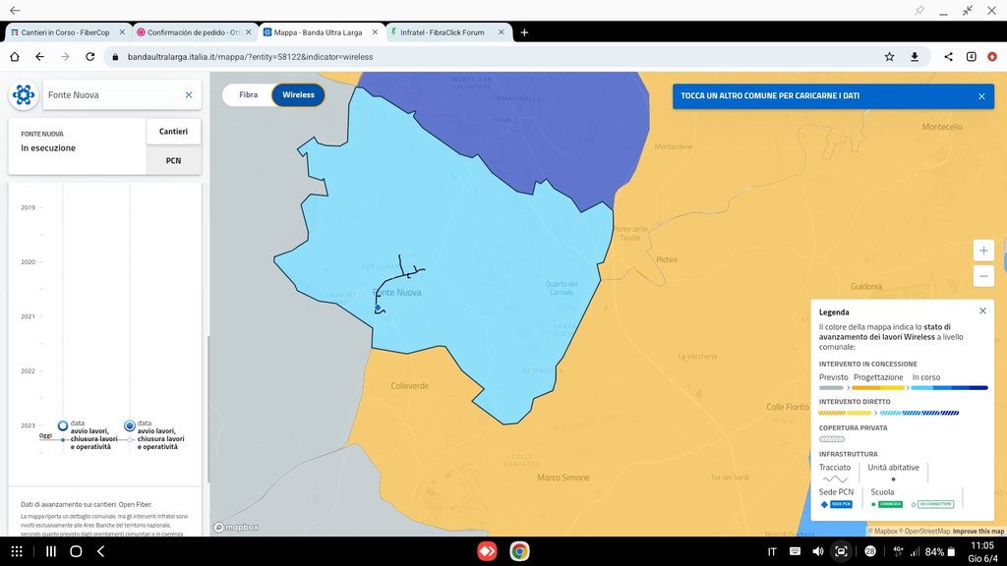Close the Legenda panel
Viewport: 1007px width, 566px height.
tap(982, 311)
